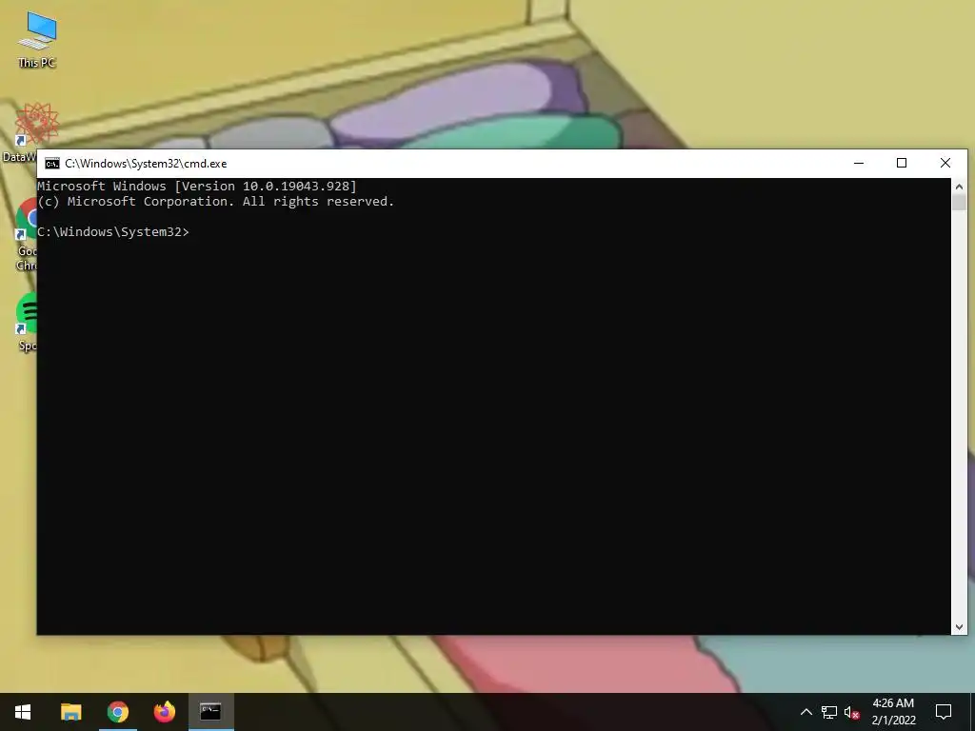Viewport: 975px width, 731px height.
Task: Click the Command Prompt taskbar button
Action: [210, 712]
